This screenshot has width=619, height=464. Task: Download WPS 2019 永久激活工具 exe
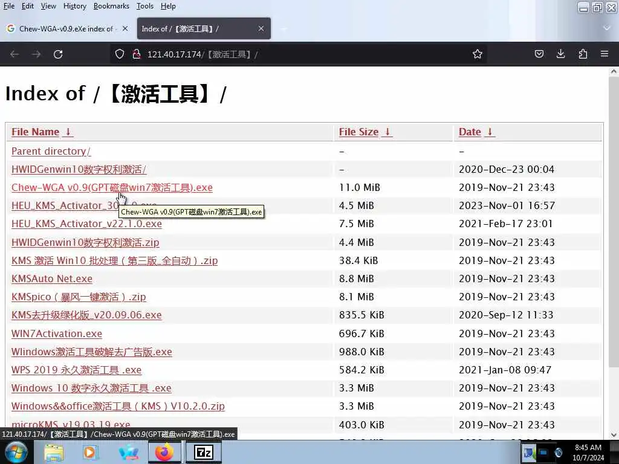click(x=76, y=370)
